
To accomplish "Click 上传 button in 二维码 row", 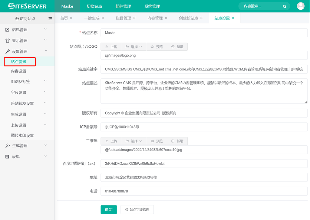I will (111, 141).
